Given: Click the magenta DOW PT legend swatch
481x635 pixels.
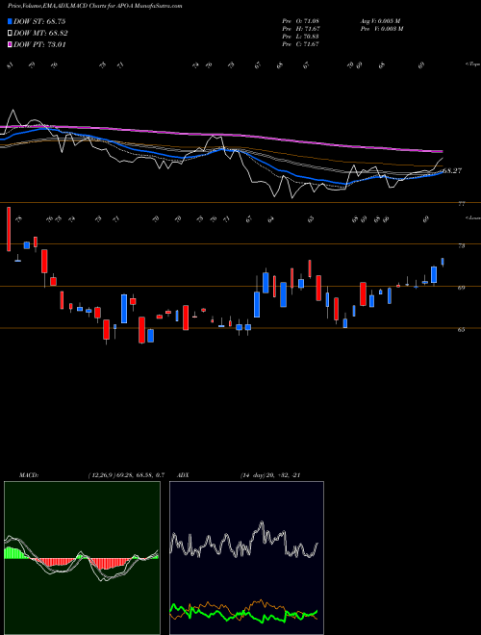Looking at the screenshot, I should (11, 44).
